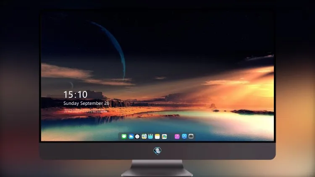Click the 15:10 clock widget
The height and width of the screenshot is (177, 315).
pyautogui.click(x=75, y=94)
